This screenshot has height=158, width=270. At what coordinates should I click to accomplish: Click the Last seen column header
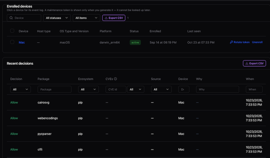tap(194, 31)
